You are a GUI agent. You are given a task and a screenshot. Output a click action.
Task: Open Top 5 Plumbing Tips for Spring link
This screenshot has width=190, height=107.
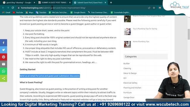(145, 29)
